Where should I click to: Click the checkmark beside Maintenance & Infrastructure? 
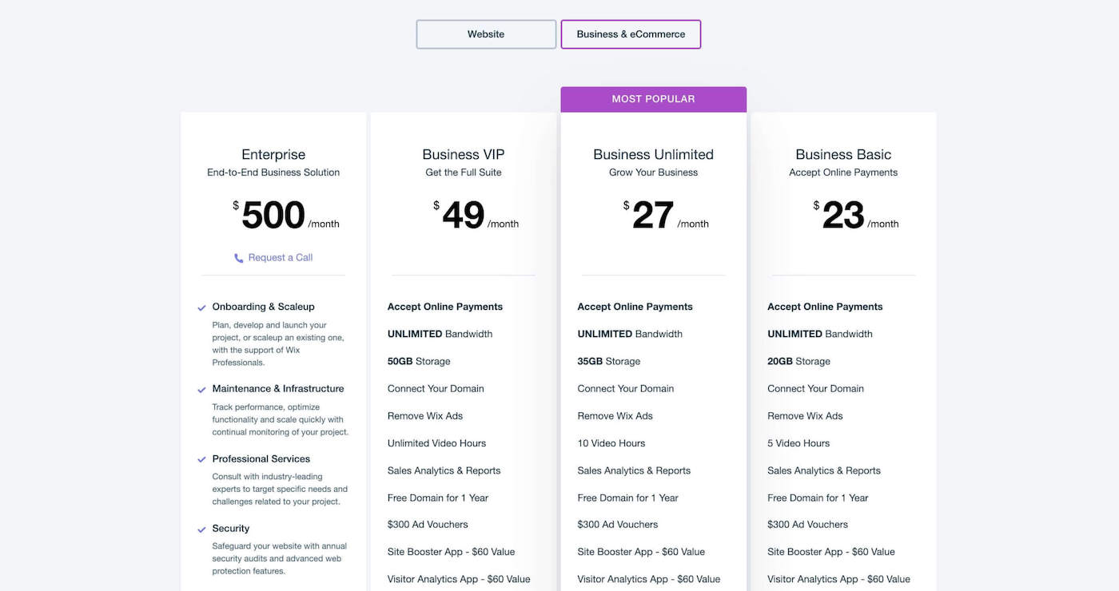(201, 390)
